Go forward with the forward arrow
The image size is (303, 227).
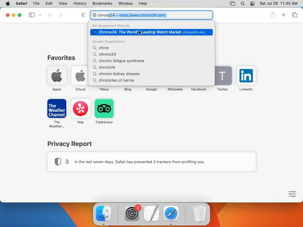point(60,15)
